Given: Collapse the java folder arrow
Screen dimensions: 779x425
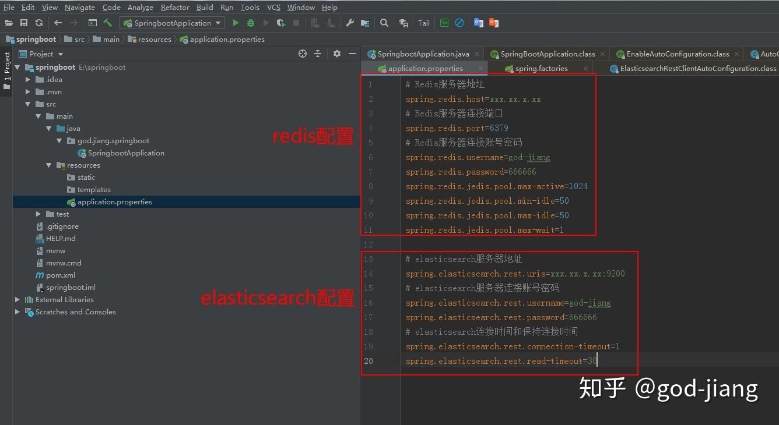Looking at the screenshot, I should click(49, 129).
